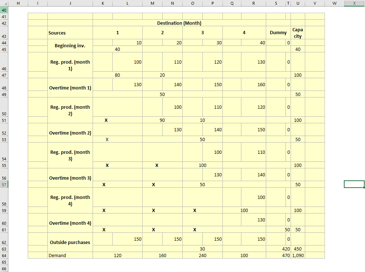Click the 'Reg. prod. (month 1)' label
365x272 pixels.
70,65
